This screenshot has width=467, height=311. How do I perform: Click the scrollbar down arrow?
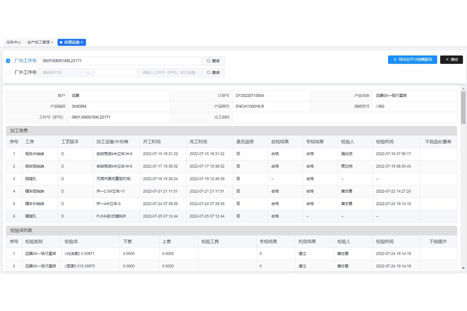point(463,268)
